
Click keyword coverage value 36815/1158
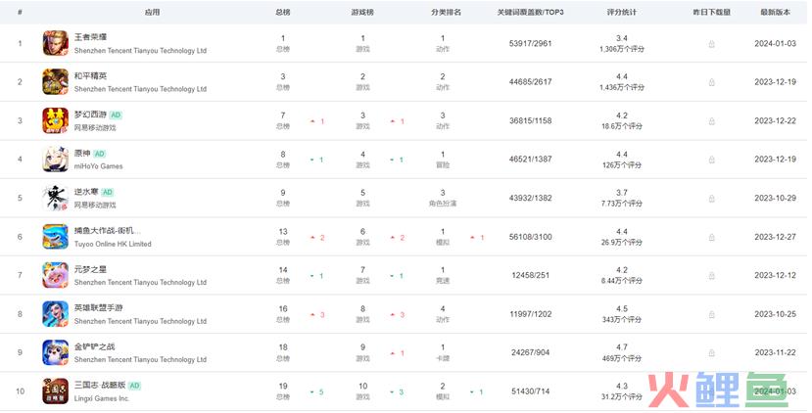(x=530, y=120)
